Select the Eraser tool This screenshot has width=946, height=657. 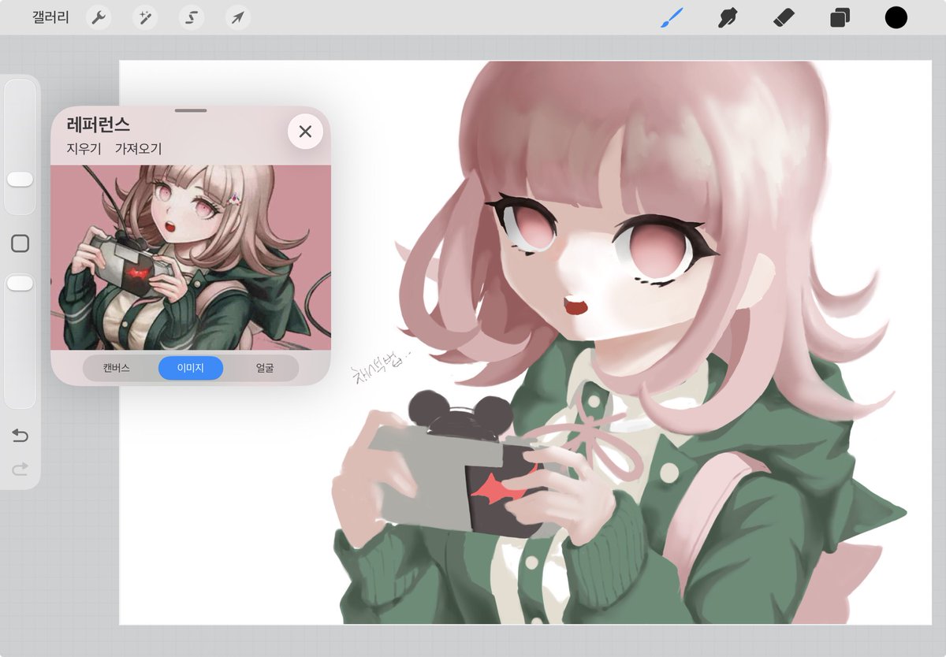(784, 17)
